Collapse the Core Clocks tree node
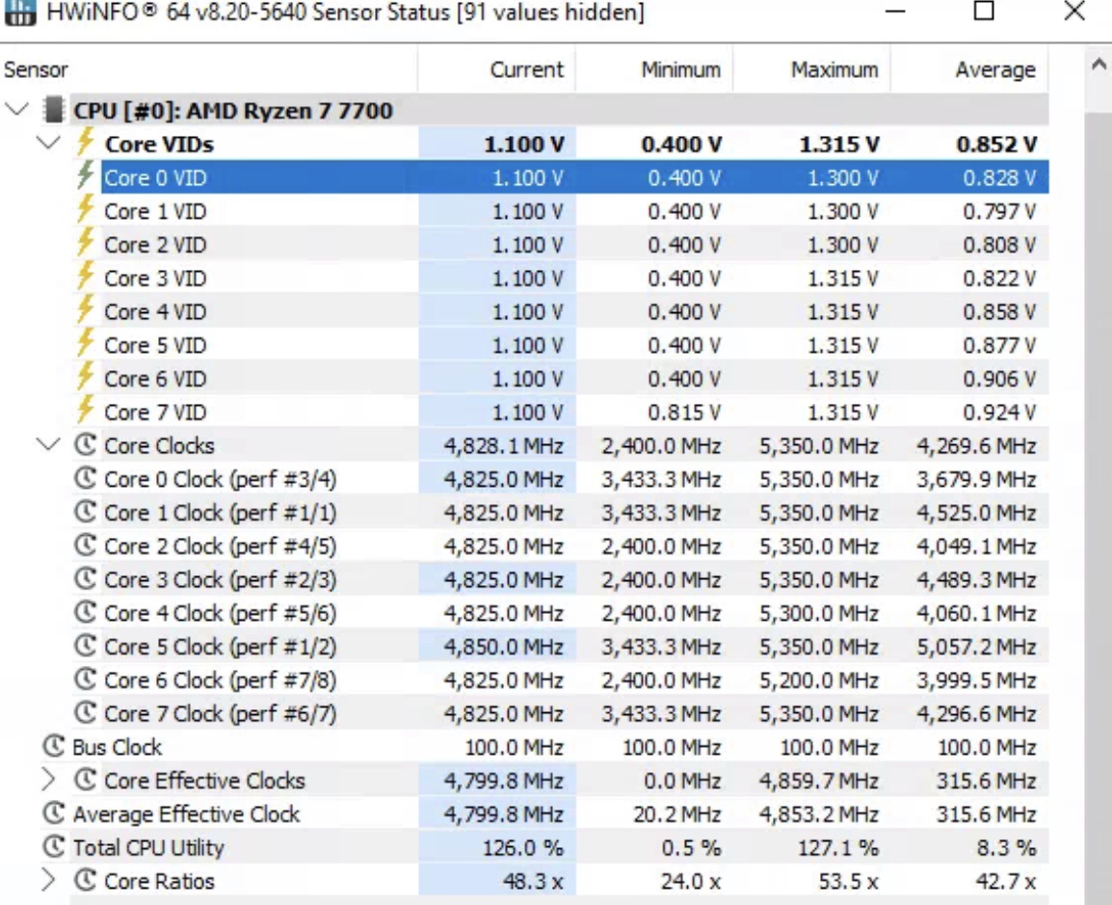The image size is (1112, 905). [x=48, y=445]
